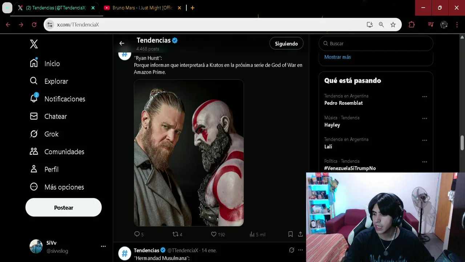465x262 pixels.
Task: Open options for Política trend
Action: click(425, 162)
